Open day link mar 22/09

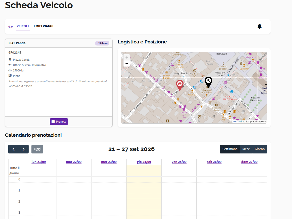pyautogui.click(x=74, y=162)
